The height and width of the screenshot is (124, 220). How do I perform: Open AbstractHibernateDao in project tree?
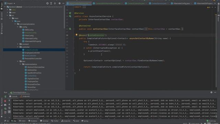[36, 67]
